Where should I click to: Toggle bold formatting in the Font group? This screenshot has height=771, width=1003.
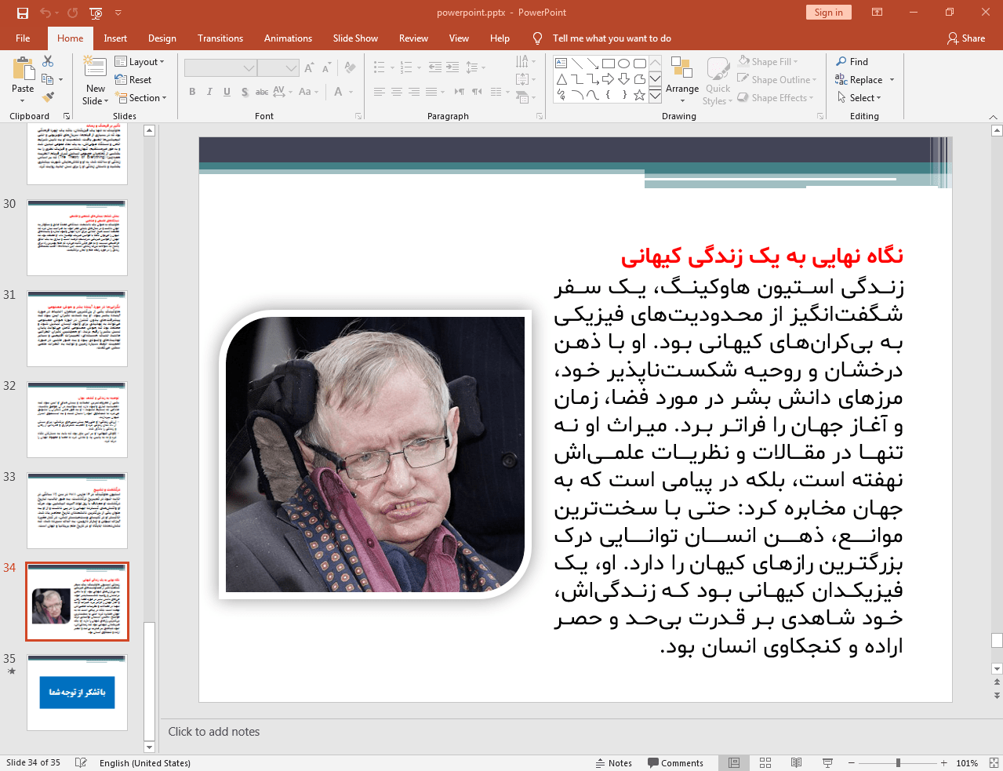pos(191,92)
